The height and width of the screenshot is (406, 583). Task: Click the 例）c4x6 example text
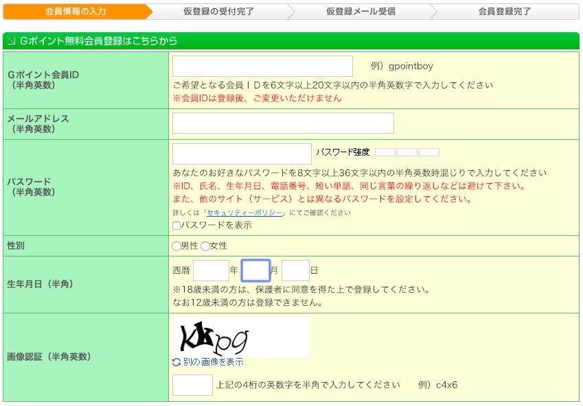[437, 385]
